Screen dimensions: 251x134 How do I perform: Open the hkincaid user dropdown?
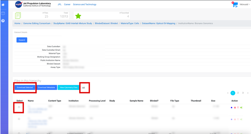(x=245, y=5)
